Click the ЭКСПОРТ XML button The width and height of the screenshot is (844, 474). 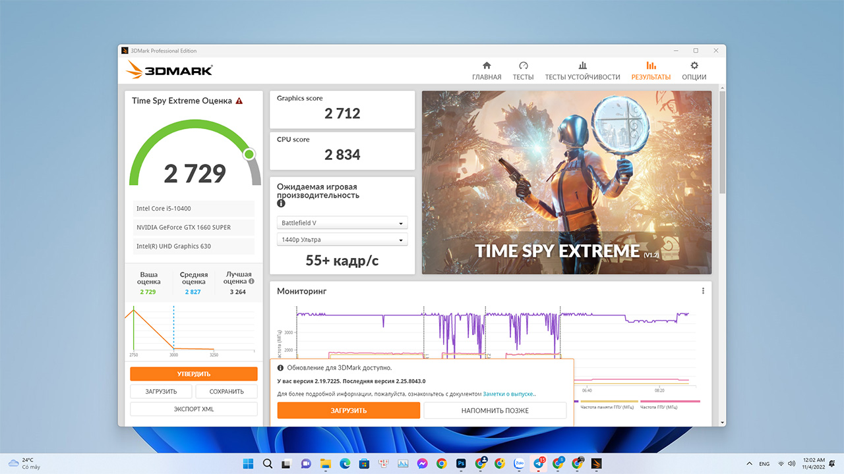click(x=194, y=409)
